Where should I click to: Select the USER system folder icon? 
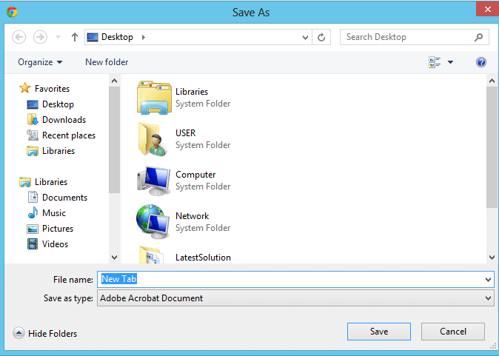(153, 139)
